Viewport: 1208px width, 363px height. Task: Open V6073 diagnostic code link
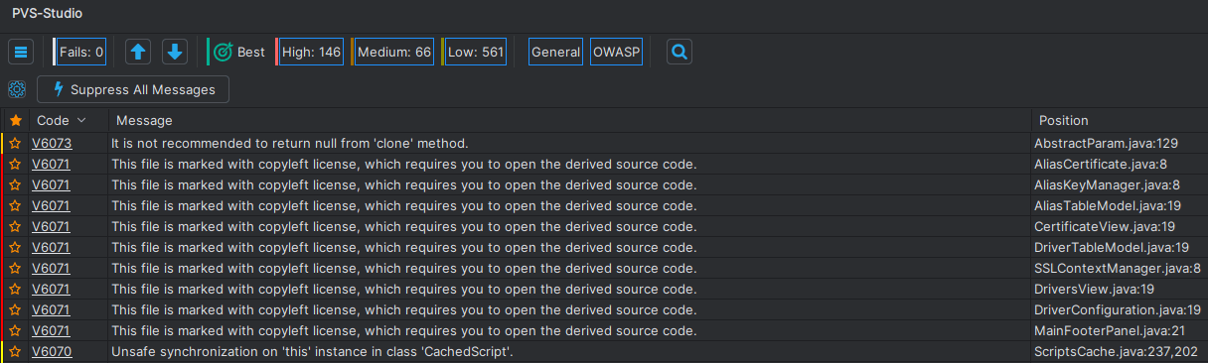pos(52,144)
